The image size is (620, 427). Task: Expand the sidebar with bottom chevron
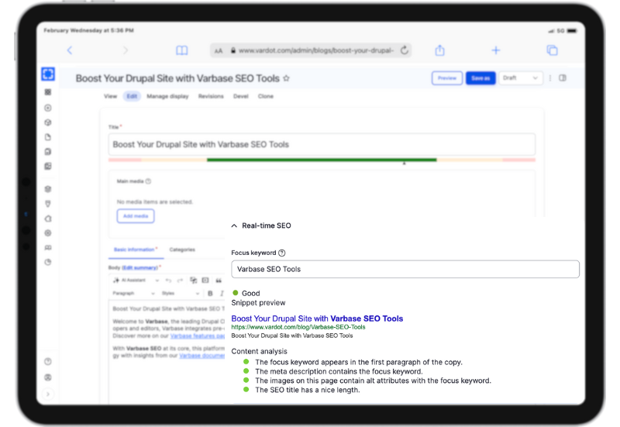pyautogui.click(x=48, y=394)
